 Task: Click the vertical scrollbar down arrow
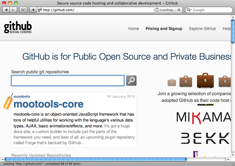pos(233,155)
